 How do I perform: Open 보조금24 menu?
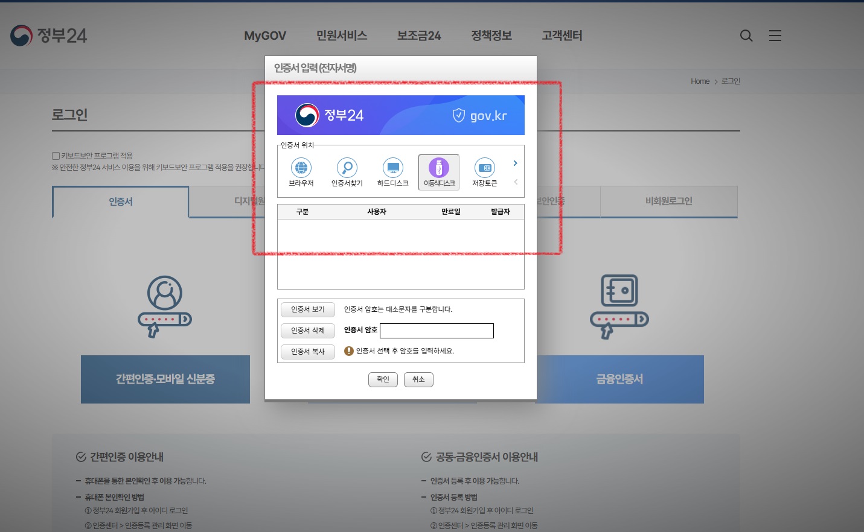coord(419,36)
